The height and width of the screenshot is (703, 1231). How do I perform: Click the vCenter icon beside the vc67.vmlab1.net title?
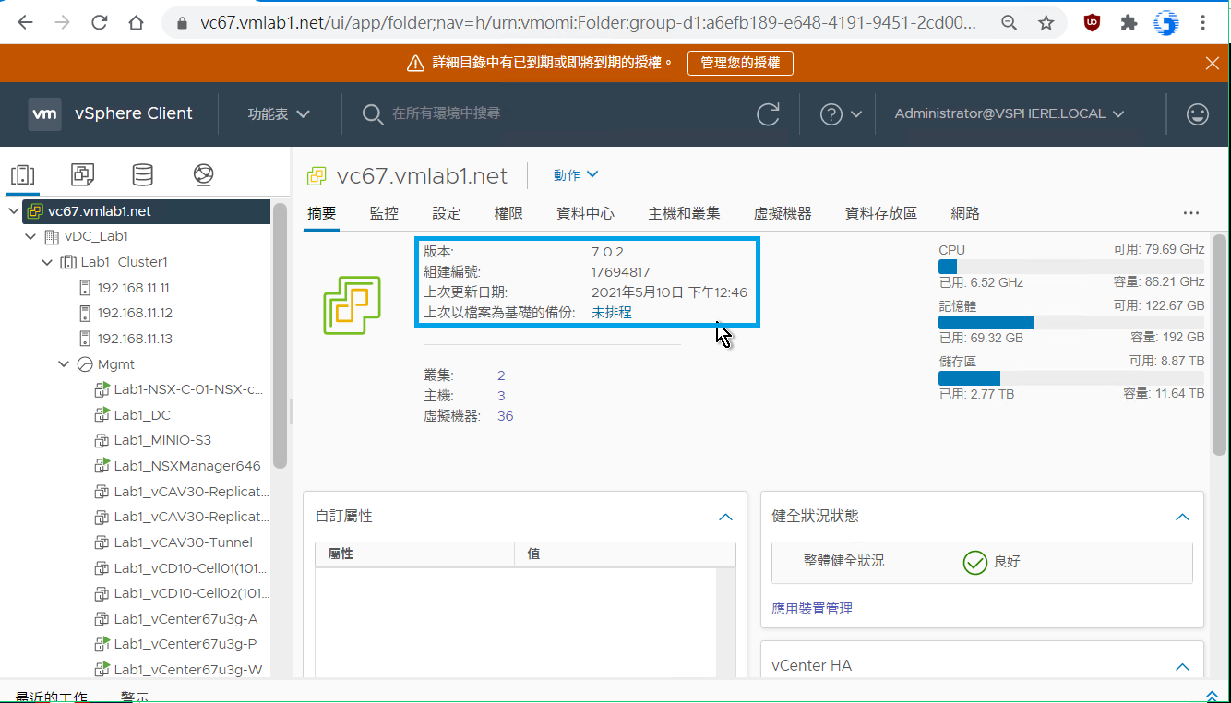317,175
